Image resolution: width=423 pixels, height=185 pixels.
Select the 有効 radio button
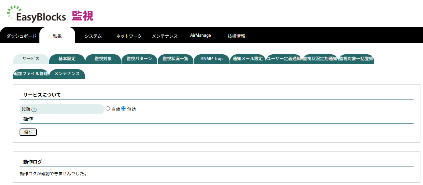tap(108, 109)
